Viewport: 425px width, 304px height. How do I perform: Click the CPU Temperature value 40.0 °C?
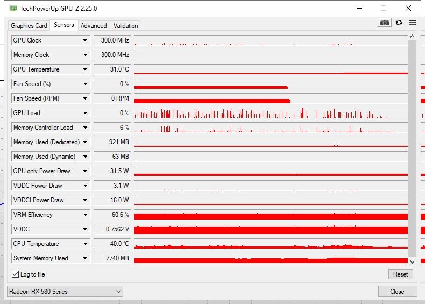click(x=112, y=244)
